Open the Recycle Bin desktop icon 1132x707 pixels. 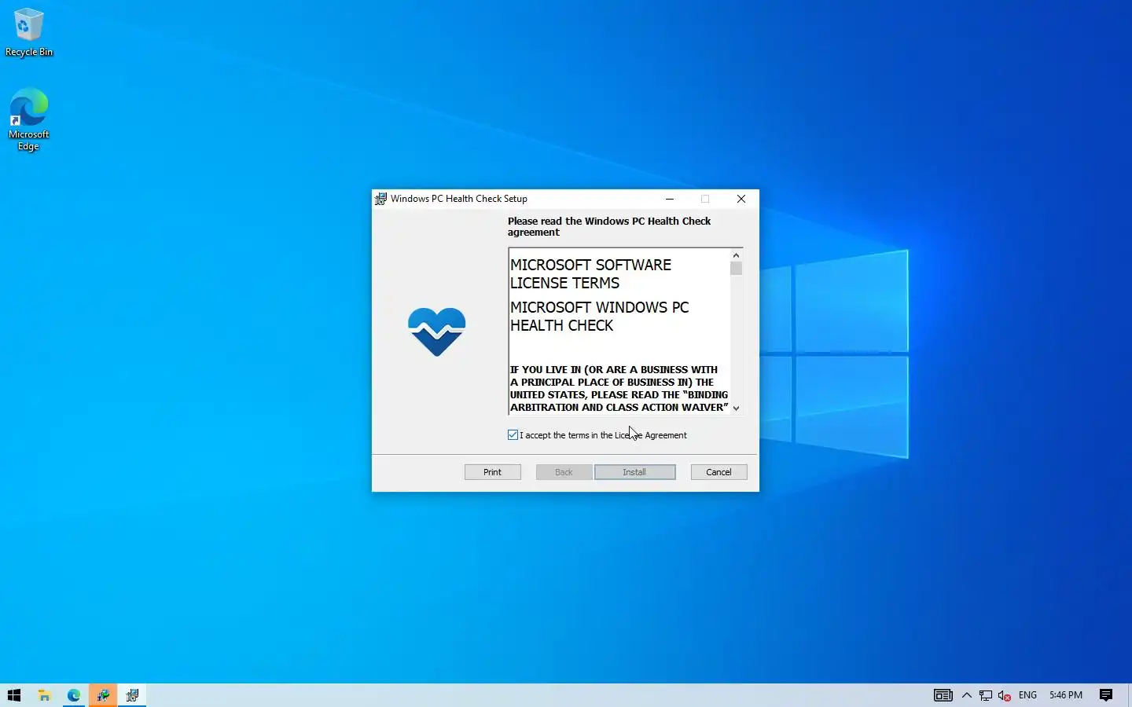29,32
